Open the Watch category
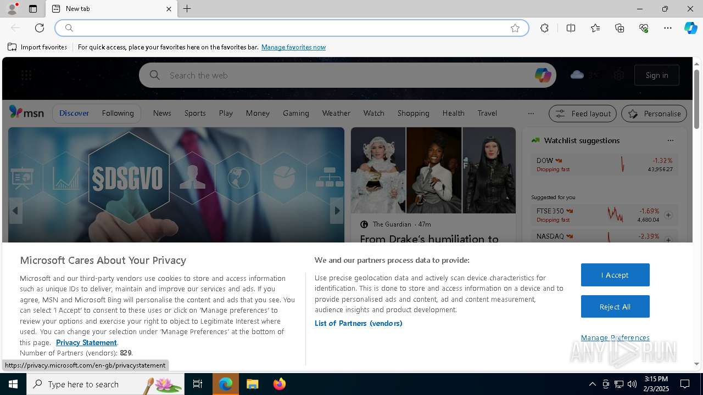The image size is (703, 395). [x=373, y=113]
